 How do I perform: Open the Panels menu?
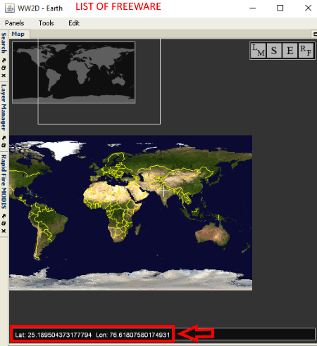click(x=15, y=23)
